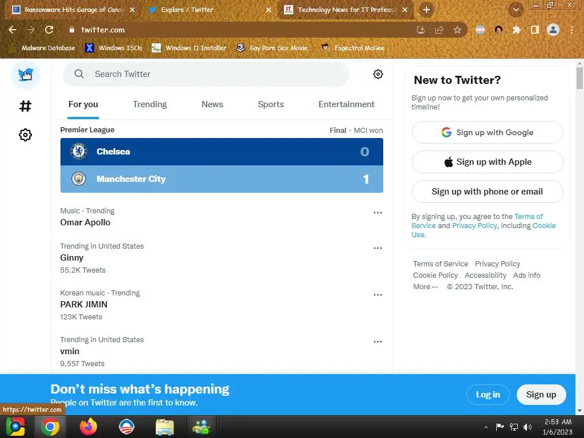Open Windows ISOs bookmark
This screenshot has width=584, height=438.
click(113, 48)
